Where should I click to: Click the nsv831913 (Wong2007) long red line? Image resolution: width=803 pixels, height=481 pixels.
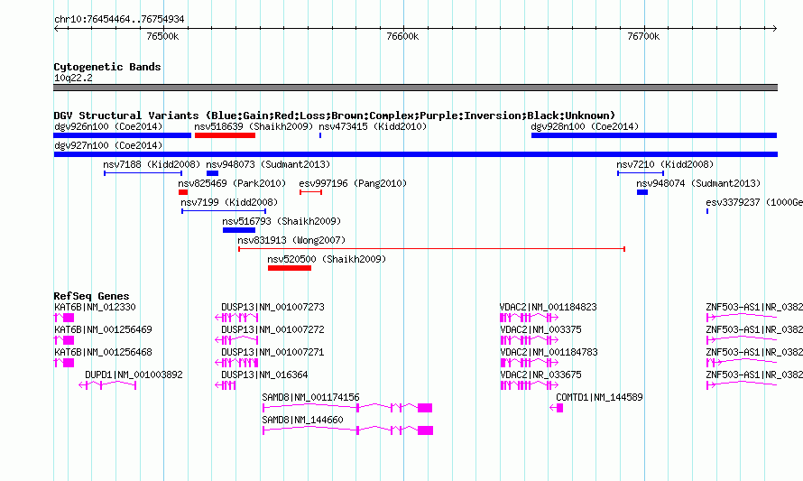[431, 249]
